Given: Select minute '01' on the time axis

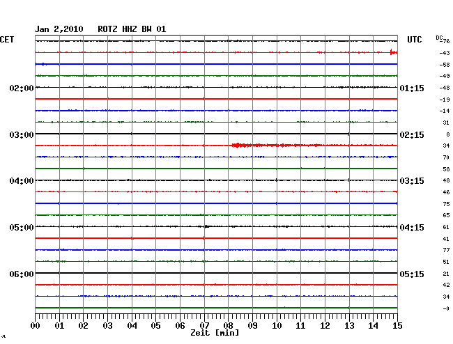Looking at the screenshot, I should 59,325.
